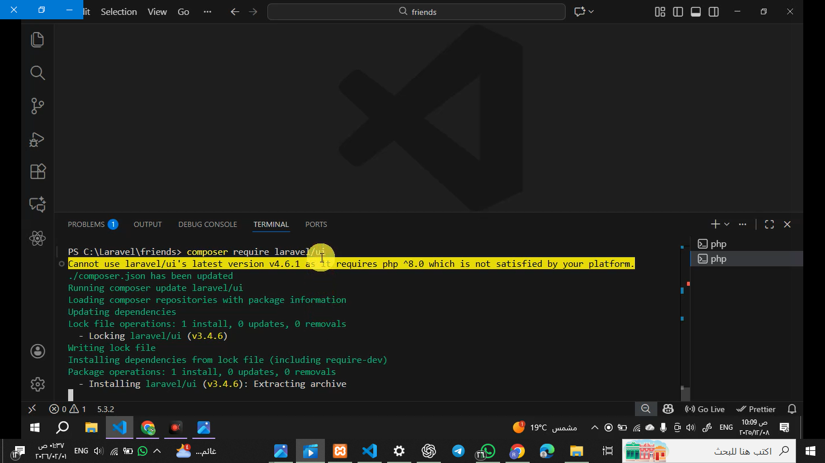Start the Go Live server
Viewport: 825px width, 463px height.
[x=705, y=409]
